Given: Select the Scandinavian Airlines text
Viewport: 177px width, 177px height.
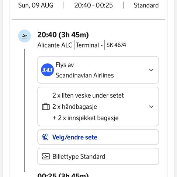Looking at the screenshot, I should 85,75.
